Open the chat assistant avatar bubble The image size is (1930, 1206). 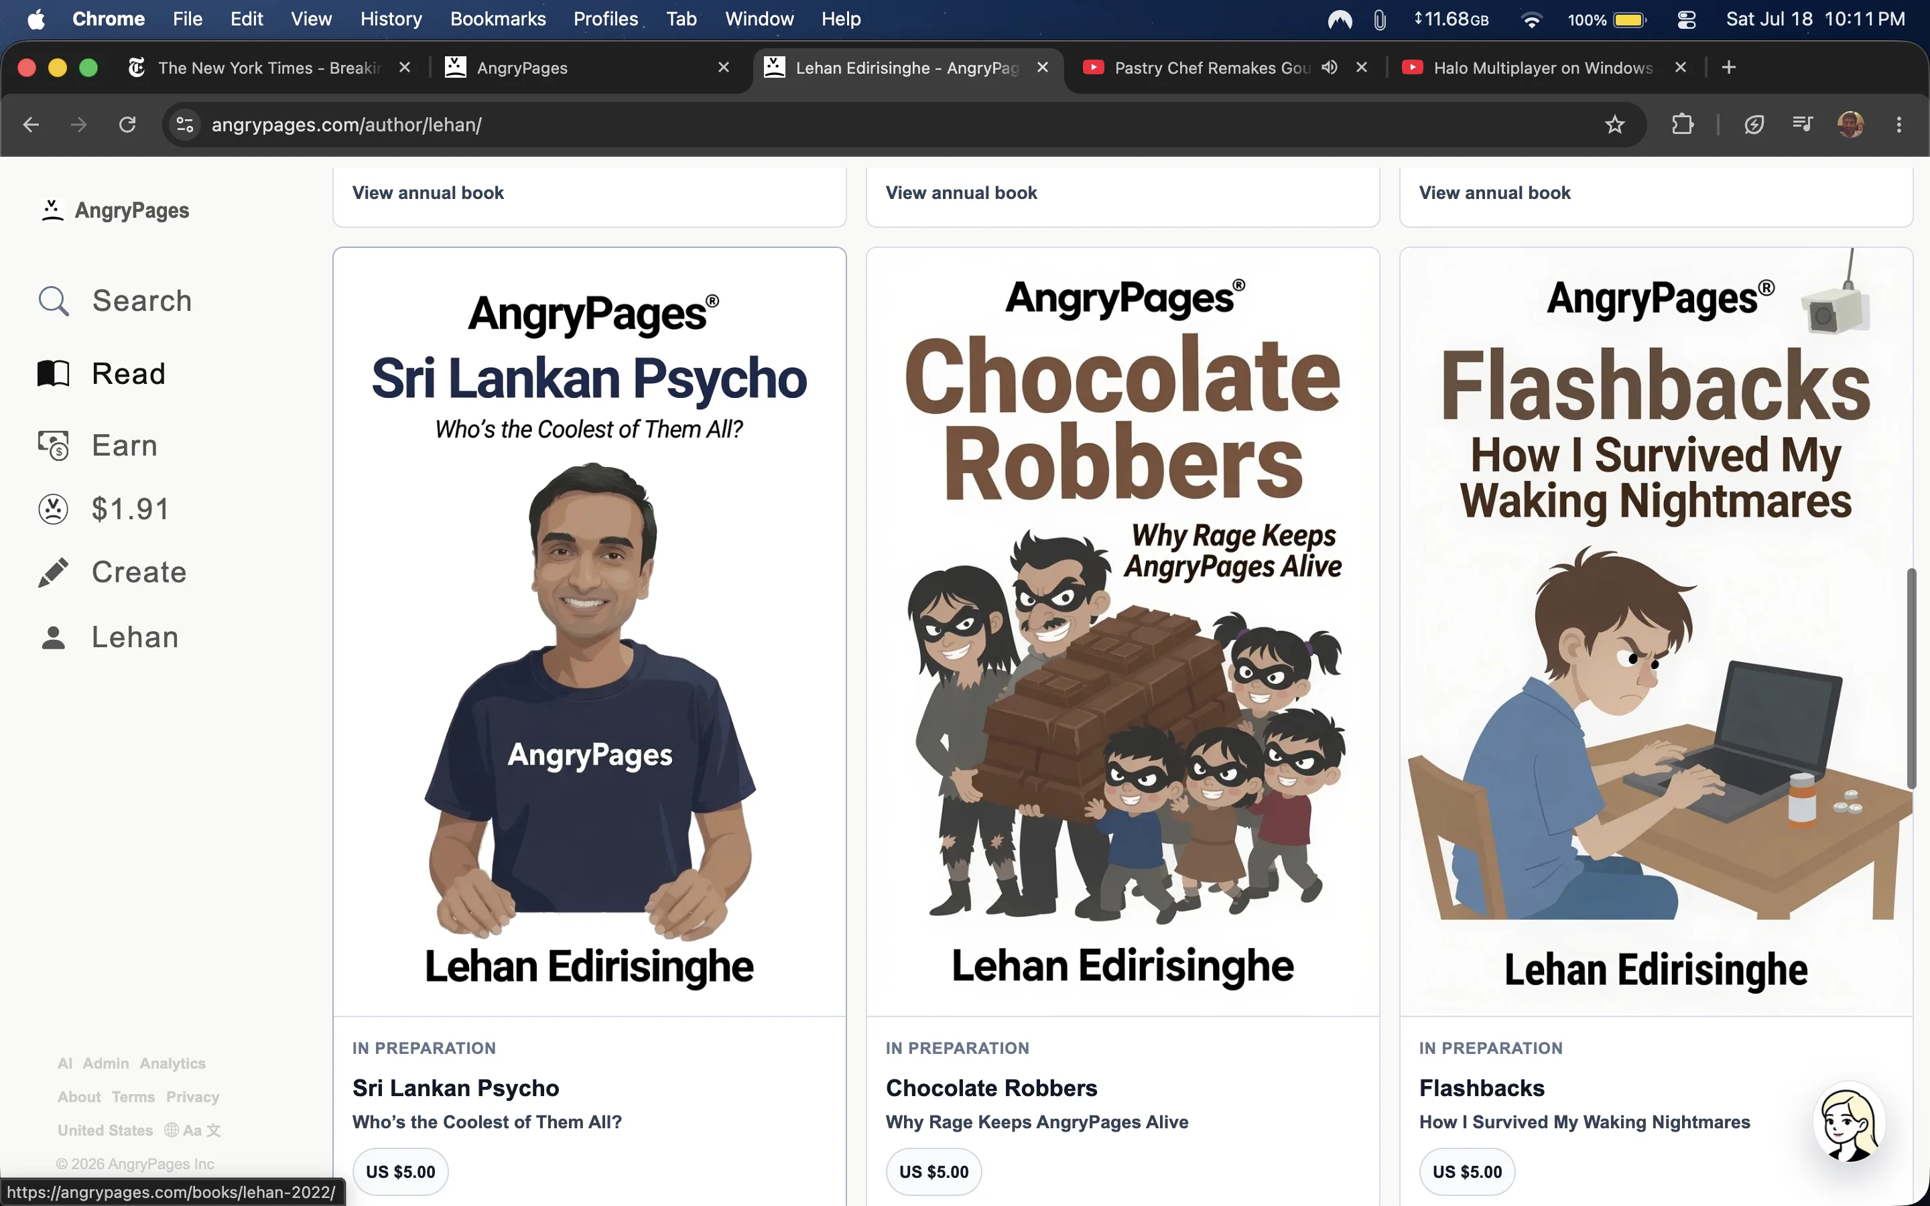[x=1849, y=1123]
